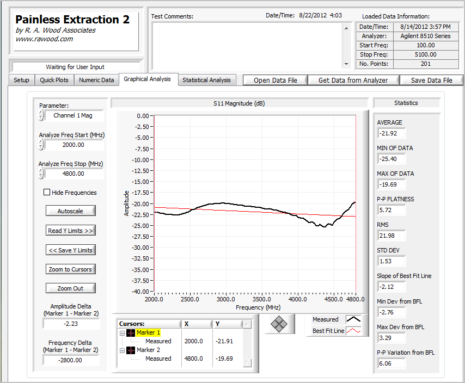
Task: Open the Statistical Analysis tab
Action: click(207, 80)
